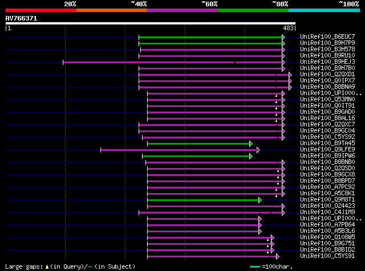The width and height of the screenshot is (365, 271).
Task: Click the UniRef100_B9GC04 label
Action: [327, 131]
